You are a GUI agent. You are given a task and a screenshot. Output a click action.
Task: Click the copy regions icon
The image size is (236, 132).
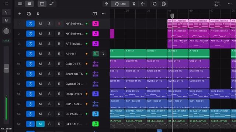(x=155, y=4)
